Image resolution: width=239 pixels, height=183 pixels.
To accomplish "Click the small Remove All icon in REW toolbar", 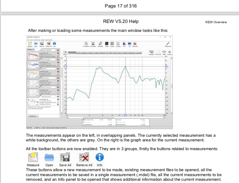I will [49, 43].
